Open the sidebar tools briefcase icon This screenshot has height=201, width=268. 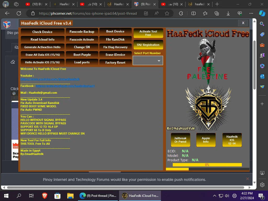[x=262, y=45]
